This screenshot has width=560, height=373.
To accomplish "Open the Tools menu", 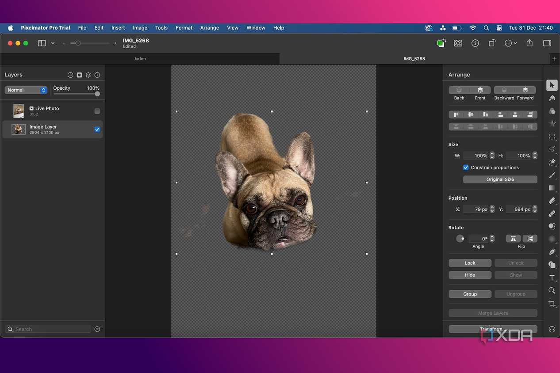I will tap(161, 28).
